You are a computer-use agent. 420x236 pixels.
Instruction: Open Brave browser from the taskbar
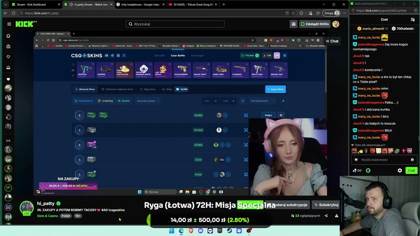click(191, 231)
